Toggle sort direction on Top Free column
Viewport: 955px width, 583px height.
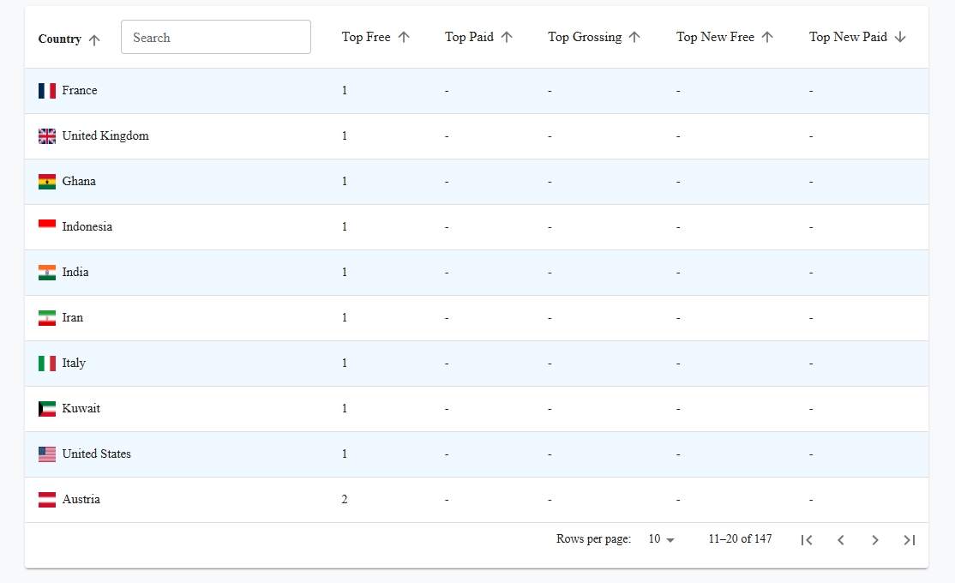[x=403, y=37]
